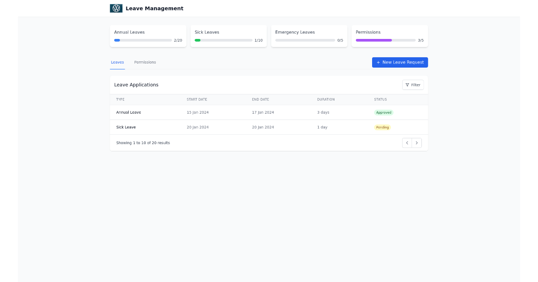Click the Pending status badge

click(x=382, y=127)
